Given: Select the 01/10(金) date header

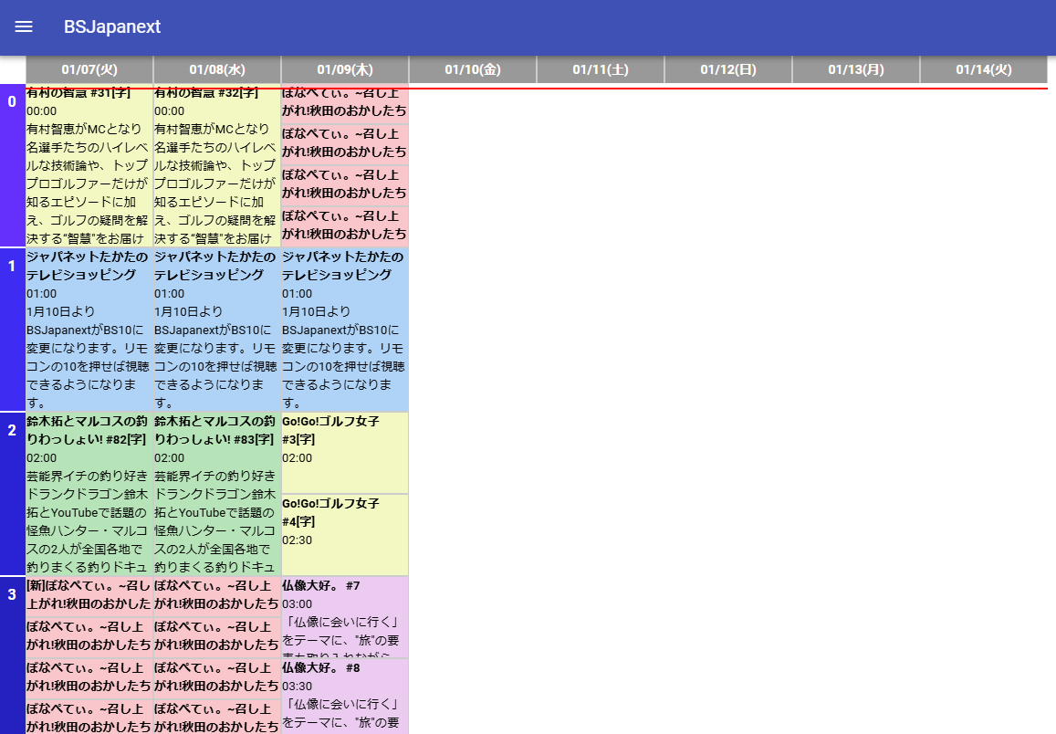Looking at the screenshot, I should (x=473, y=69).
